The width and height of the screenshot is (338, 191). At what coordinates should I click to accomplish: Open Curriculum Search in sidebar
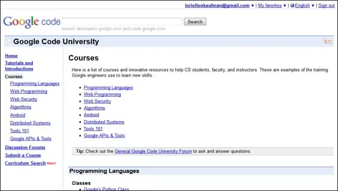pos(25,163)
